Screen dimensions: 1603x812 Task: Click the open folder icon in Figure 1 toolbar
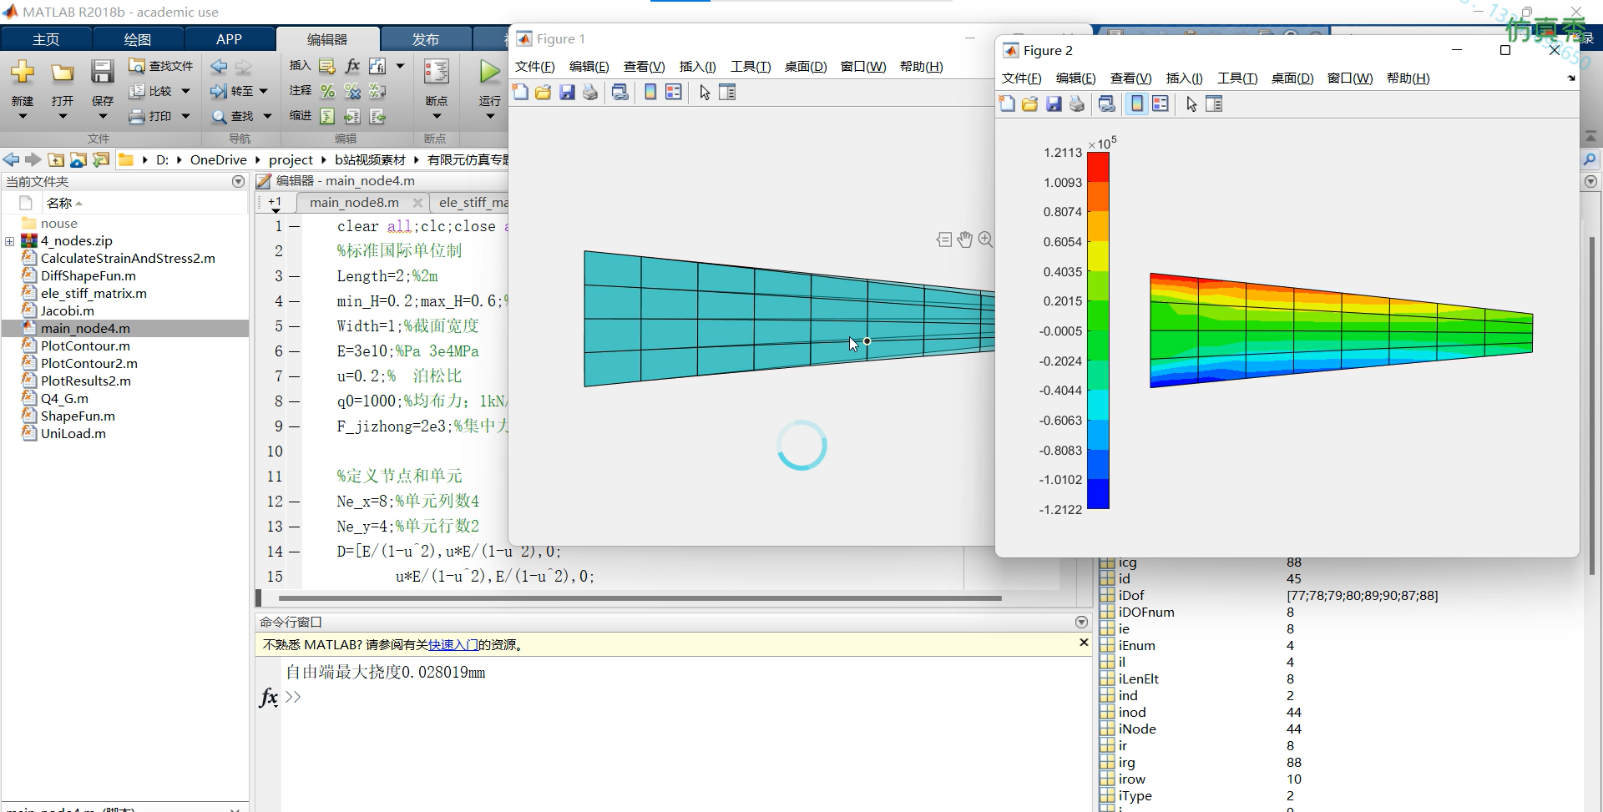tap(544, 93)
